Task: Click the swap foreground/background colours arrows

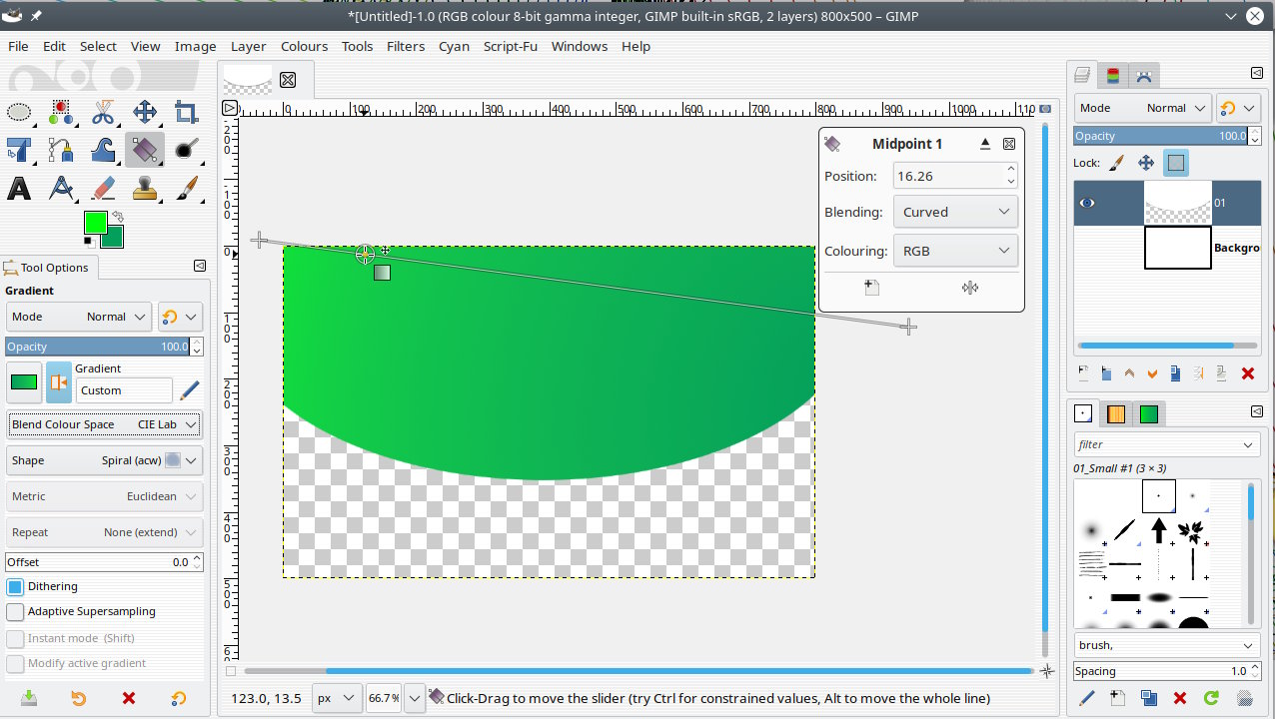Action: click(118, 216)
